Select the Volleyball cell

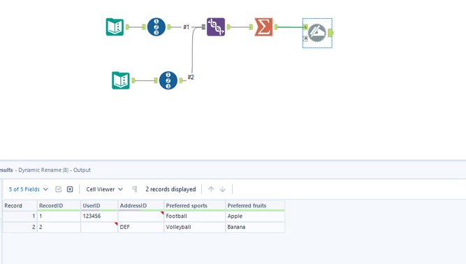(195, 227)
